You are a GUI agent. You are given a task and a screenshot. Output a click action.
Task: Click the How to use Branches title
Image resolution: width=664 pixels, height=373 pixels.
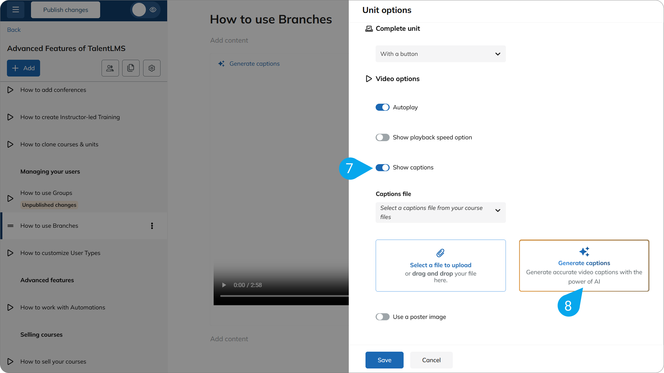[x=271, y=19]
